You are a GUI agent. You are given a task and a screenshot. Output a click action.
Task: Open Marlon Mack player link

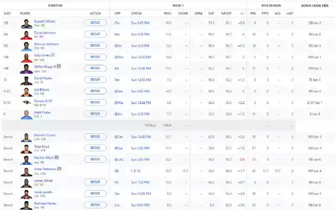click(x=44, y=157)
